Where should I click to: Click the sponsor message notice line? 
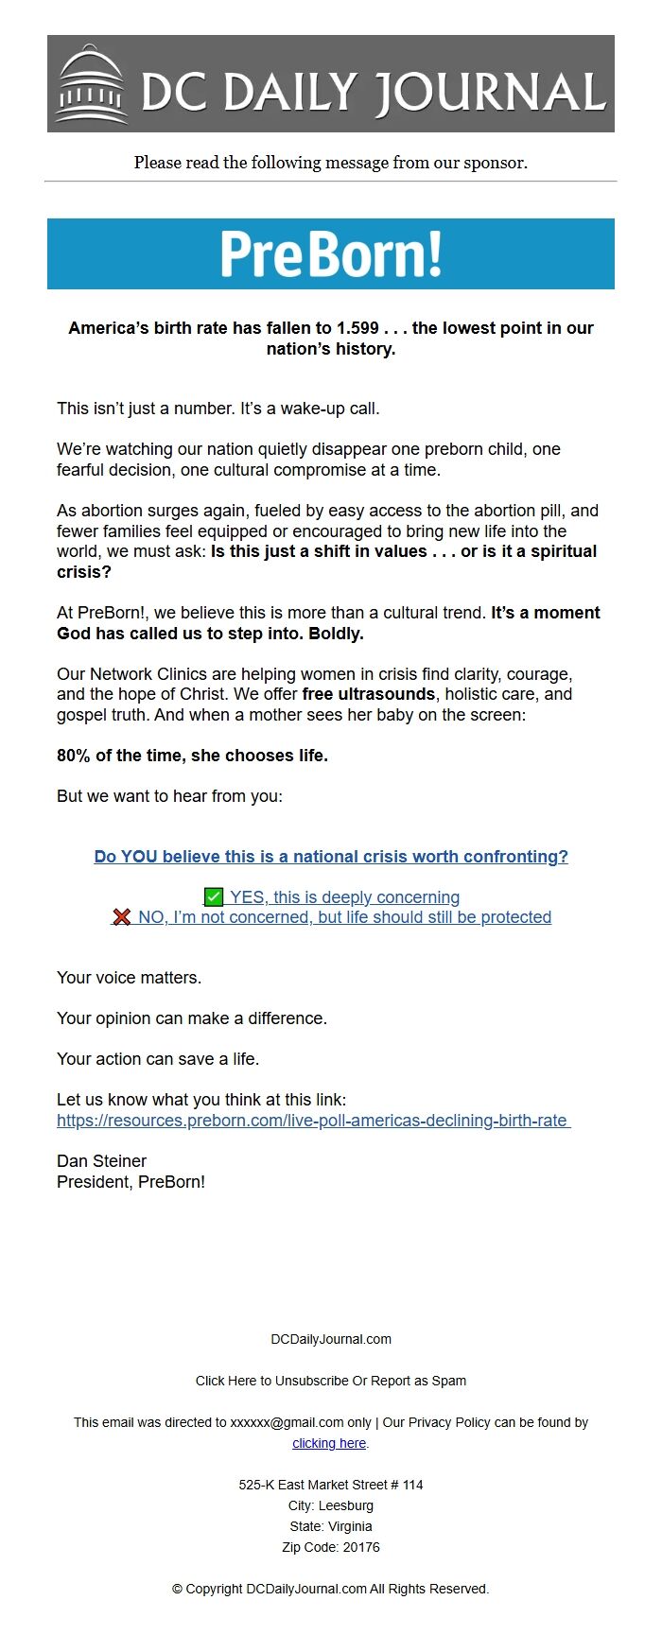coord(331,163)
